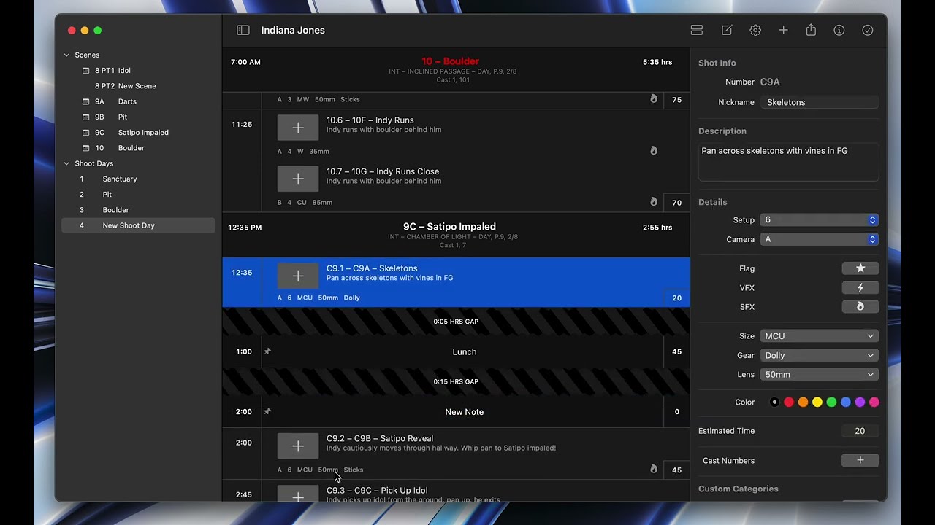This screenshot has width=935, height=525.
Task: Add Cast Numbers with plus button
Action: point(860,460)
